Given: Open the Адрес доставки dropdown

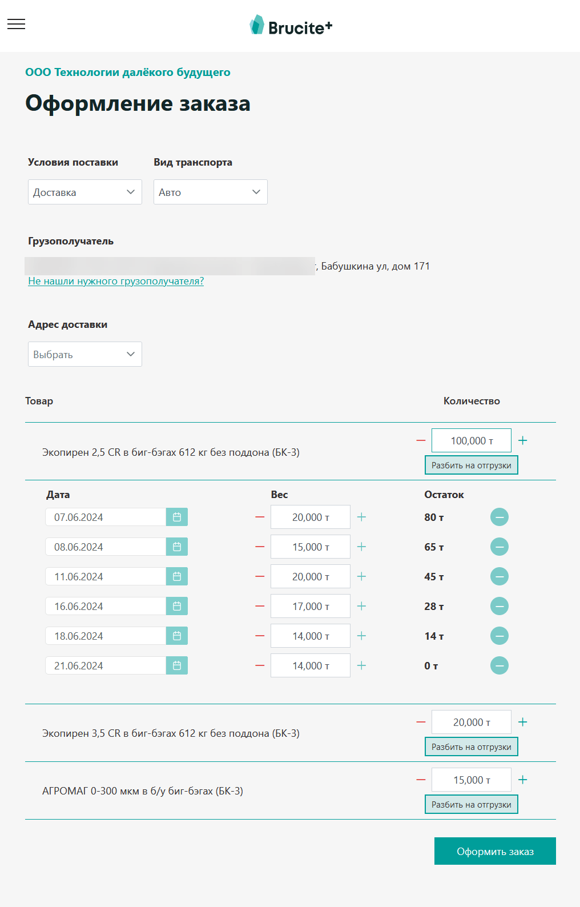Looking at the screenshot, I should 85,354.
